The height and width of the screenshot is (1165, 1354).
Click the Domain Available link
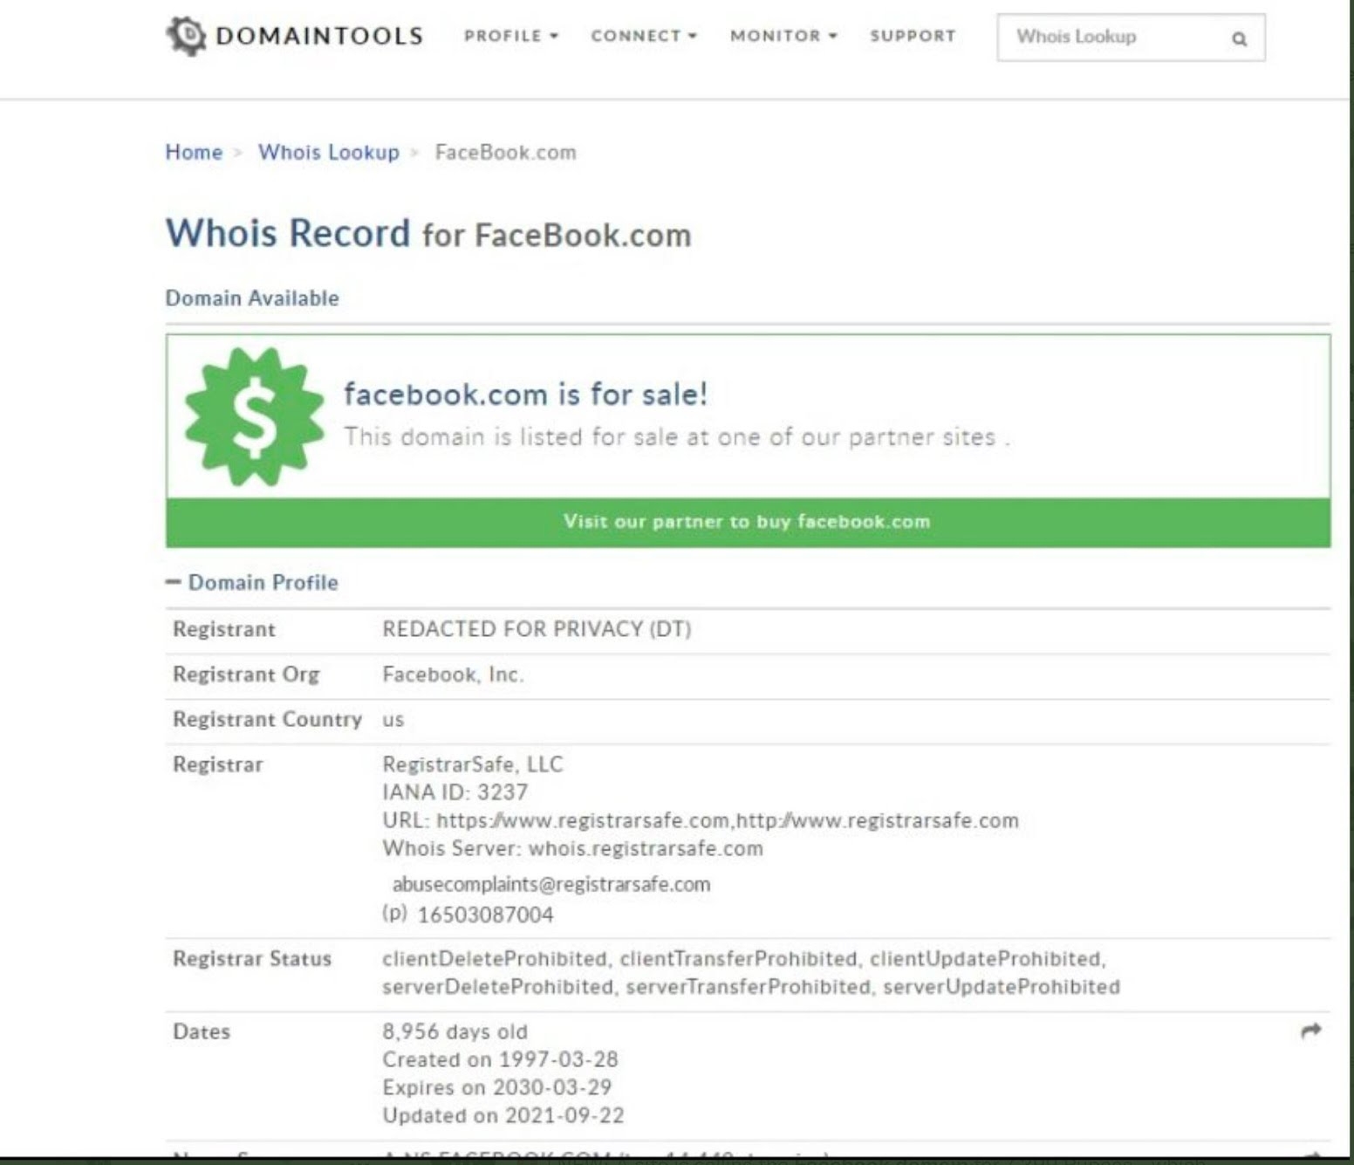252,298
